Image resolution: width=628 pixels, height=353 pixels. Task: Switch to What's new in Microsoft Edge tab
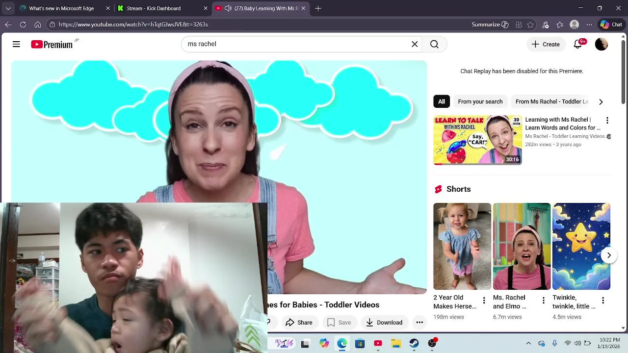[x=61, y=8]
